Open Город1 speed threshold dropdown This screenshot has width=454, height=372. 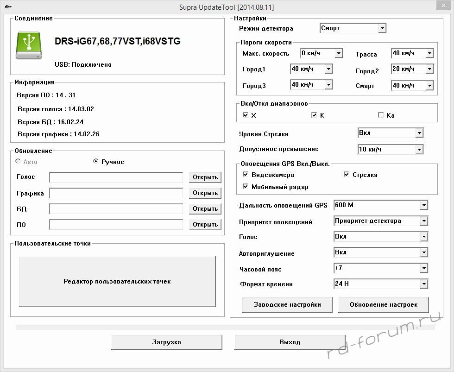click(311, 69)
